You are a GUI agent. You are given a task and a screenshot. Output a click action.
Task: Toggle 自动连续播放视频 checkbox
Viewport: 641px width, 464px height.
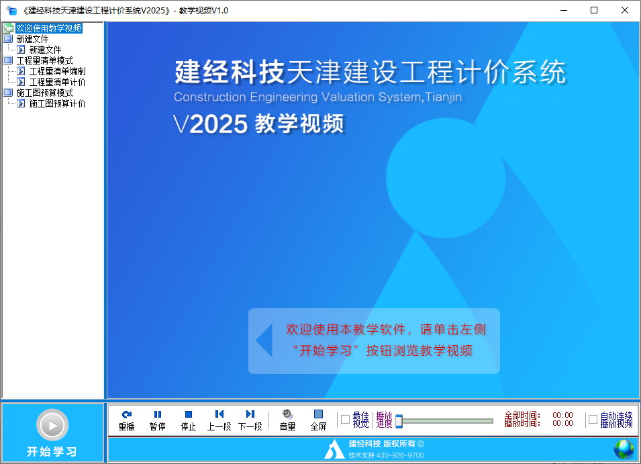pos(593,420)
